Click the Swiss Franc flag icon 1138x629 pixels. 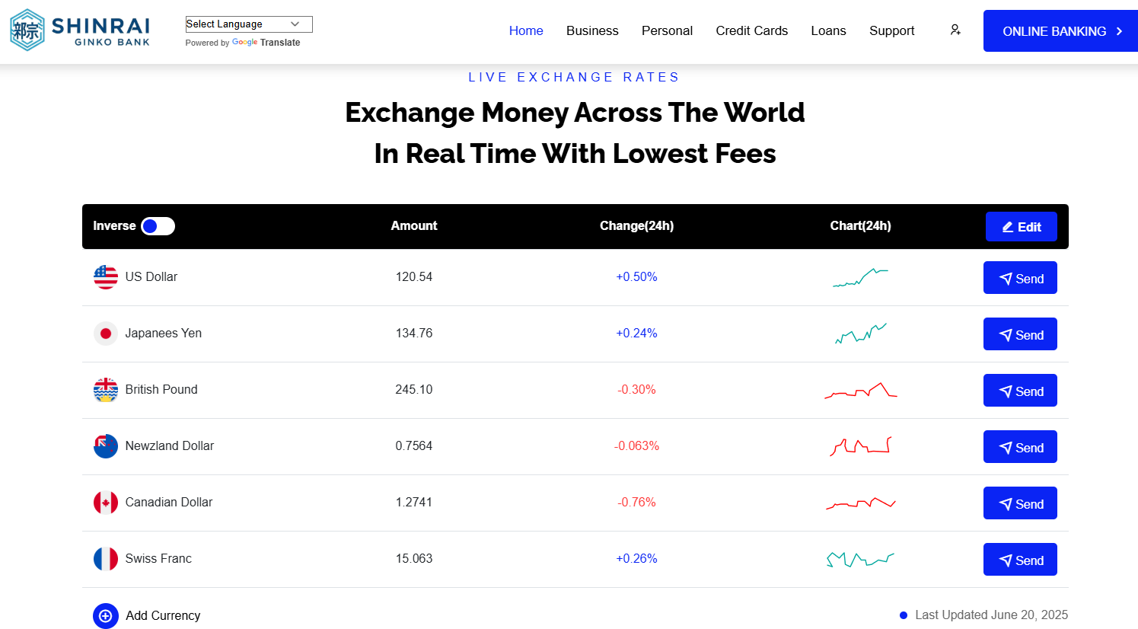point(106,559)
